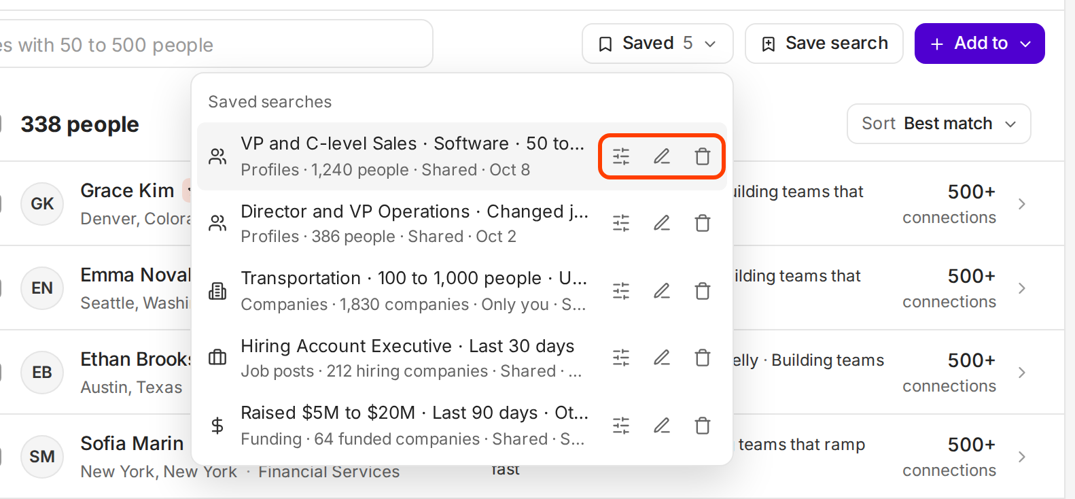The image size is (1075, 499).
Task: Delete the VP and C-level Sales saved search
Action: (703, 156)
